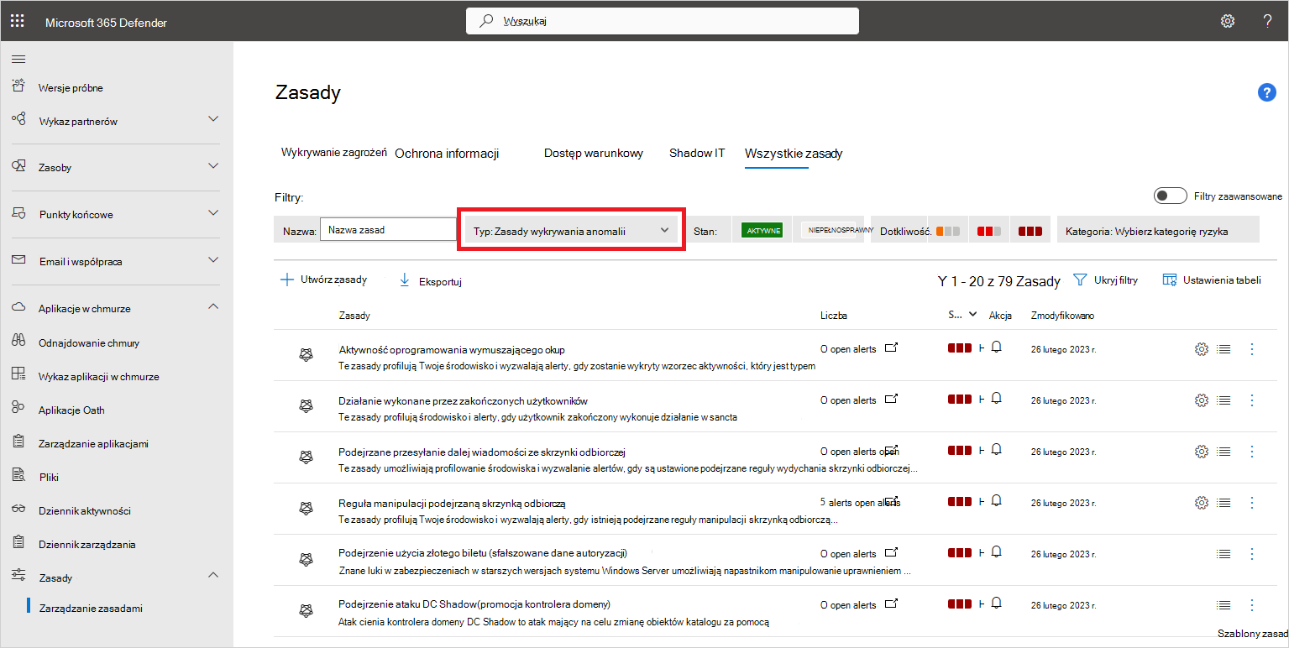Open Typ Zasady wykrywania anomalii dropdown

pos(572,230)
